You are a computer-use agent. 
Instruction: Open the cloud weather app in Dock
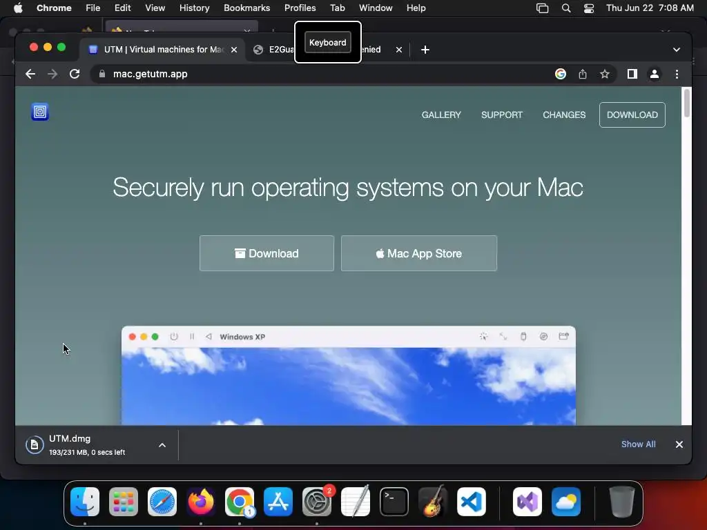[566, 502]
